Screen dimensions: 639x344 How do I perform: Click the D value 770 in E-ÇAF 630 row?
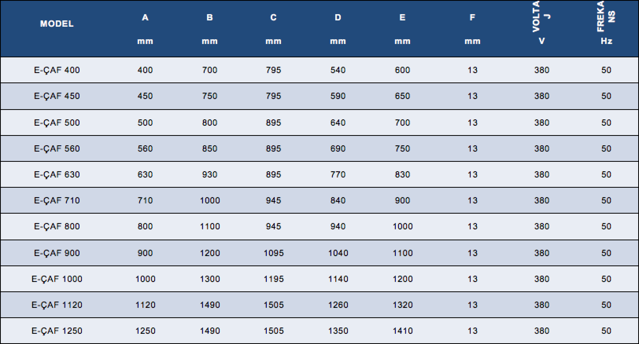point(338,174)
